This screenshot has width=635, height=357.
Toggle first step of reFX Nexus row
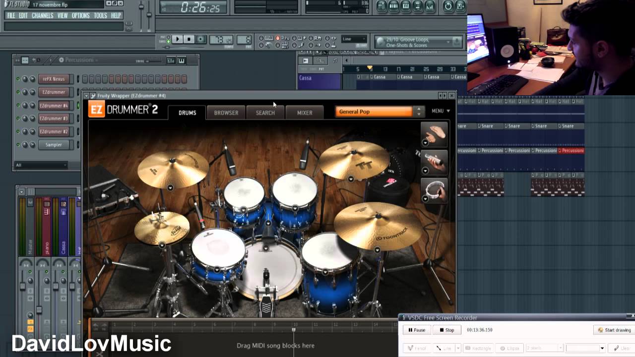(x=85, y=79)
